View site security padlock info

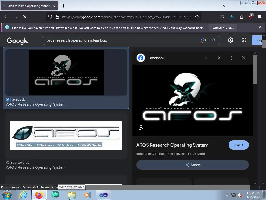(x=57, y=17)
